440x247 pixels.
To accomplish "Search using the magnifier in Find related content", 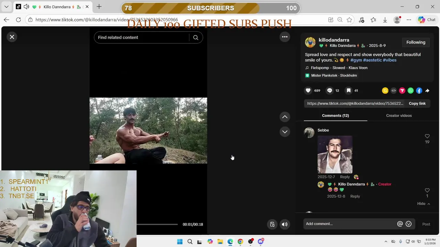I will pyautogui.click(x=196, y=37).
